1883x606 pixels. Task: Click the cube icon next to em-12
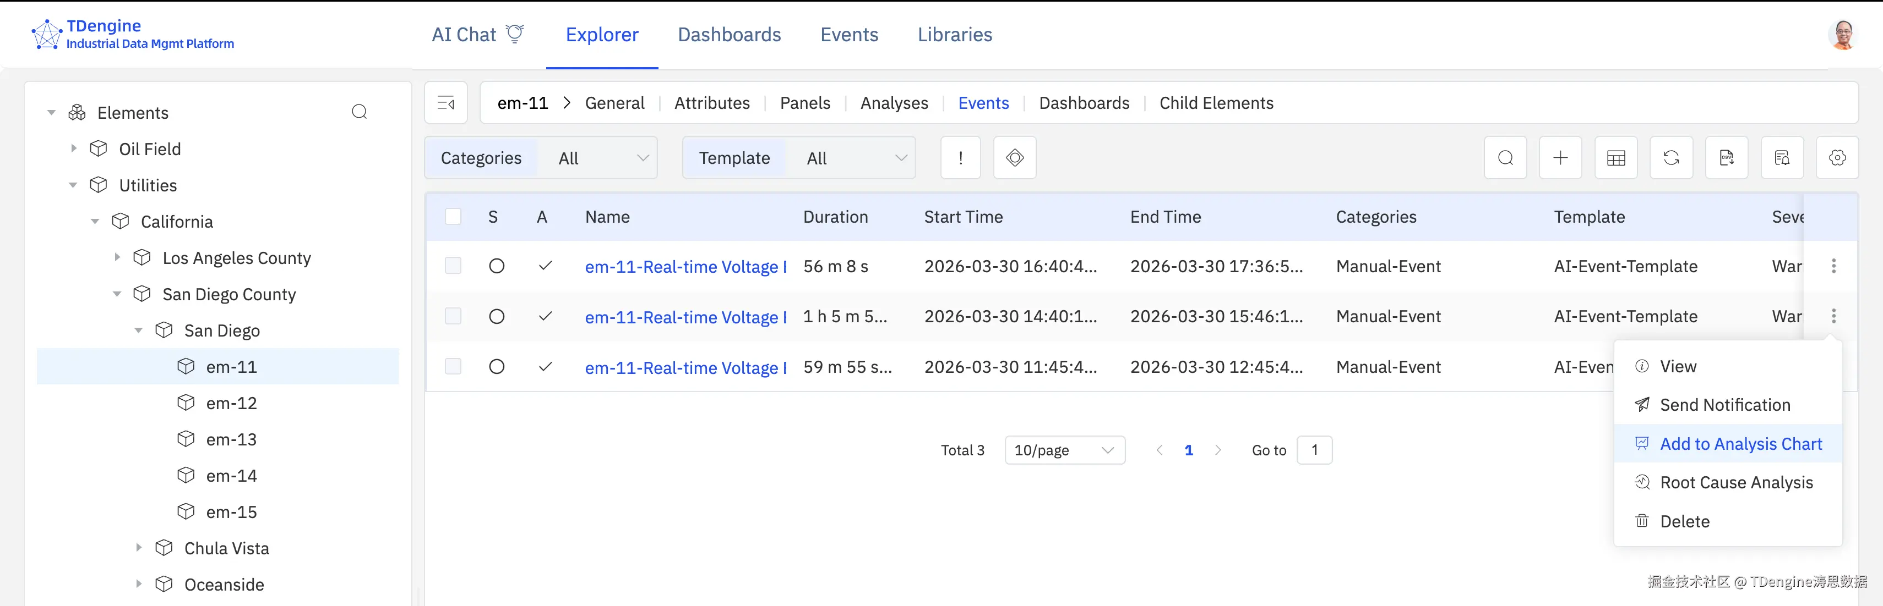[187, 403]
